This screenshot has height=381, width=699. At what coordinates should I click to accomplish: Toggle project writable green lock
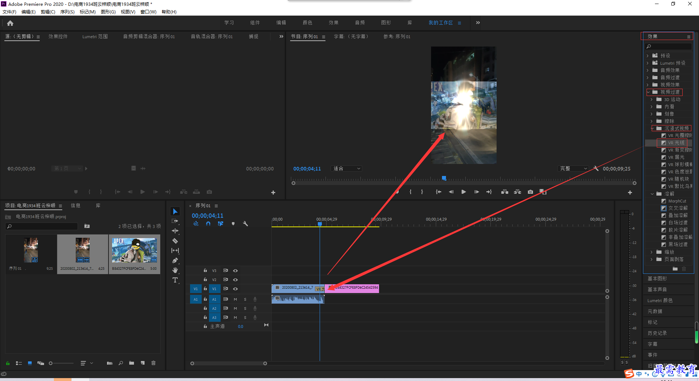[8, 363]
